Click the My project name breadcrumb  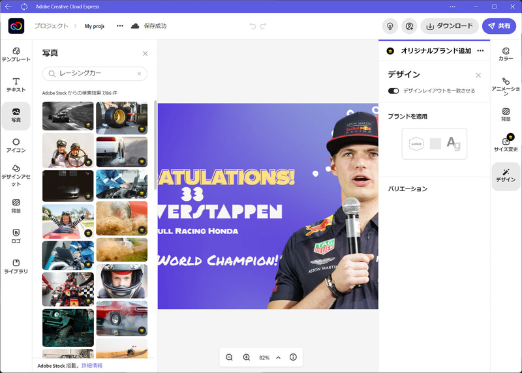[94, 26]
